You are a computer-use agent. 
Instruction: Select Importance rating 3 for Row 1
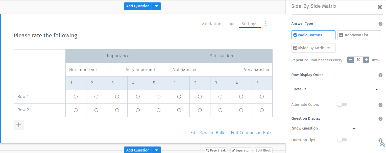(x=117, y=96)
